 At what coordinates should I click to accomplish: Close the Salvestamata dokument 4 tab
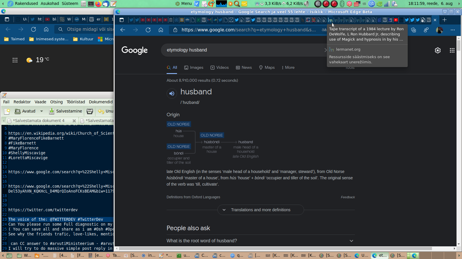74,121
